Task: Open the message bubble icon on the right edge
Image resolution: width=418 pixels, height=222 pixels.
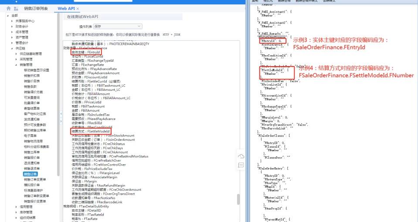Action: tap(241, 165)
